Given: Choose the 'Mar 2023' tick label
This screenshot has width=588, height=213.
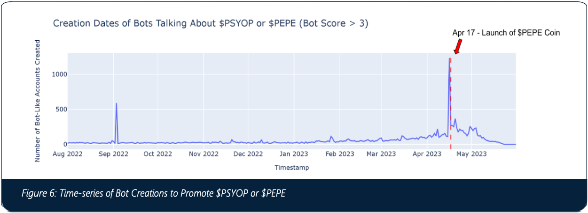Looking at the screenshot, I should coord(381,154).
